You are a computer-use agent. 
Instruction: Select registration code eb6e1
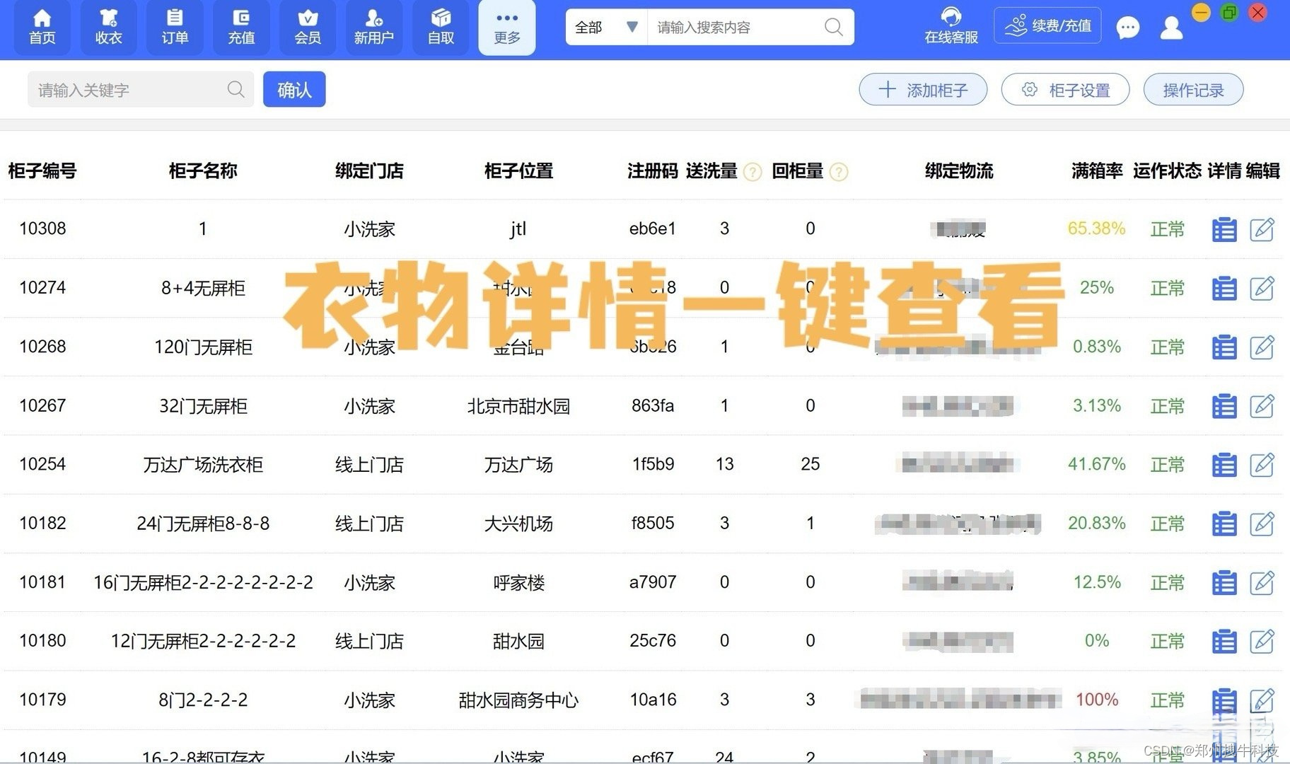pos(653,228)
